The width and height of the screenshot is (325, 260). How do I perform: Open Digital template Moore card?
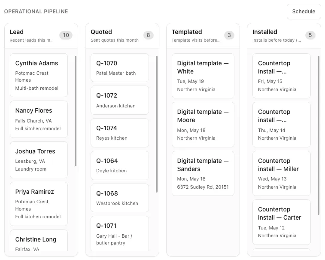pyautogui.click(x=203, y=125)
